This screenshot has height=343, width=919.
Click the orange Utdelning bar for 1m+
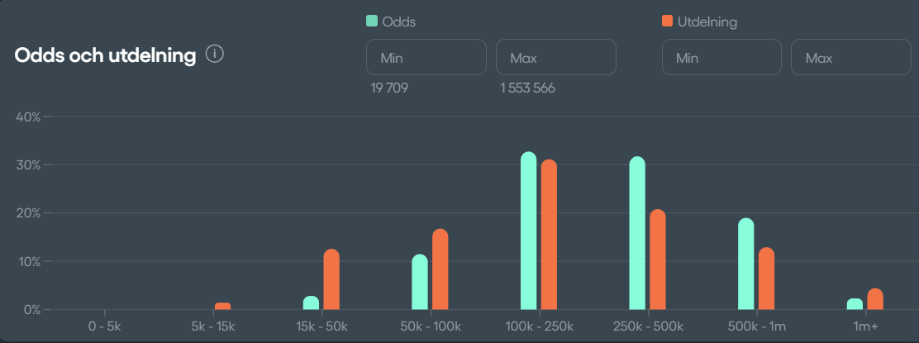pos(875,299)
